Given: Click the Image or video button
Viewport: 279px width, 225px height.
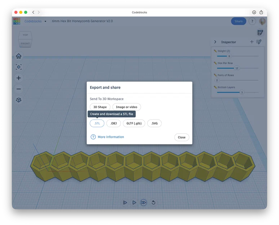Looking at the screenshot, I should pyautogui.click(x=127, y=107).
